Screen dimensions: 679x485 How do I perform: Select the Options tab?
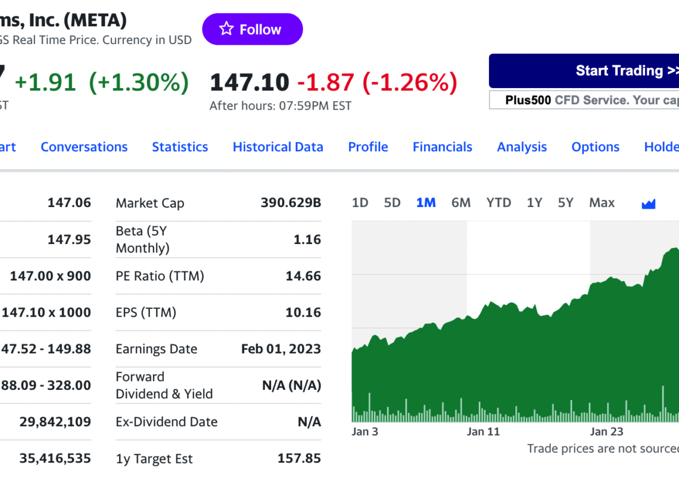[595, 146]
